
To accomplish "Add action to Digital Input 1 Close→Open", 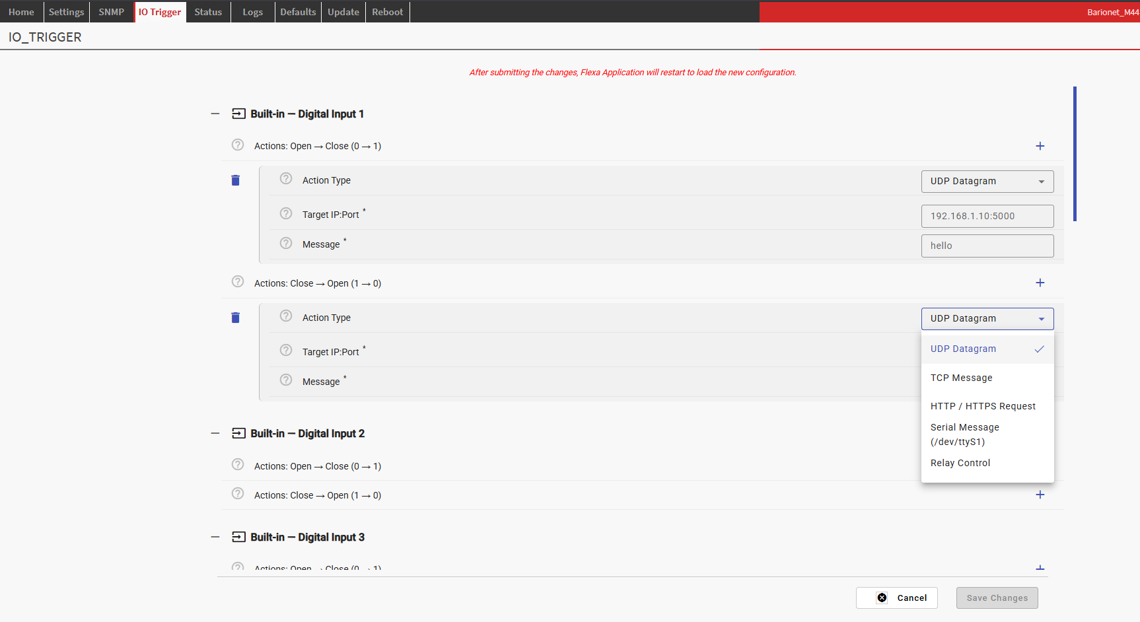I will [1040, 283].
